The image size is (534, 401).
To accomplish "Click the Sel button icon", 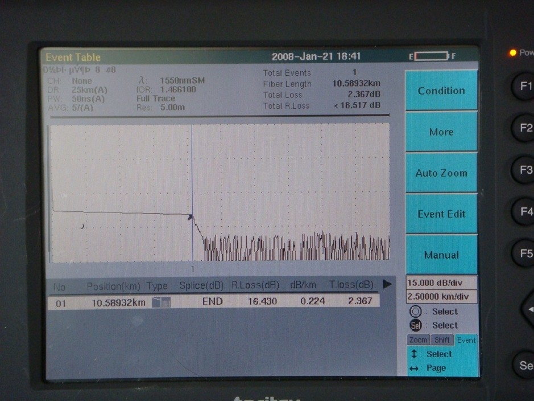I will tap(416, 325).
